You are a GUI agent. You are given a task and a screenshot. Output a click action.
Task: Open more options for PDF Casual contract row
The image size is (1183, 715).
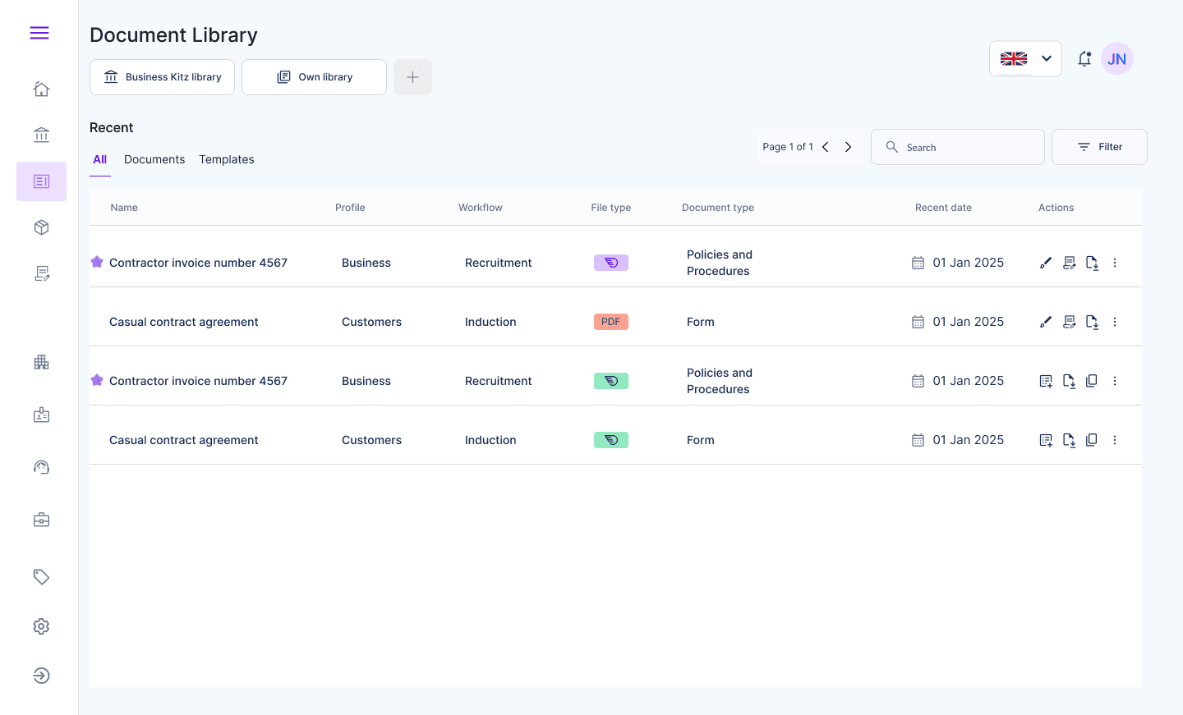click(1115, 322)
